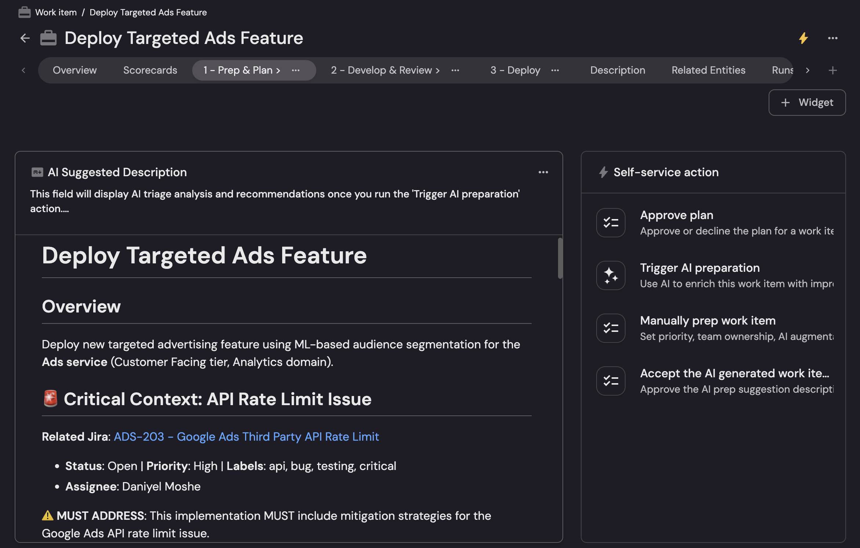Viewport: 860px width, 548px height.
Task: Click the Approve plan checklist icon
Action: pos(611,223)
